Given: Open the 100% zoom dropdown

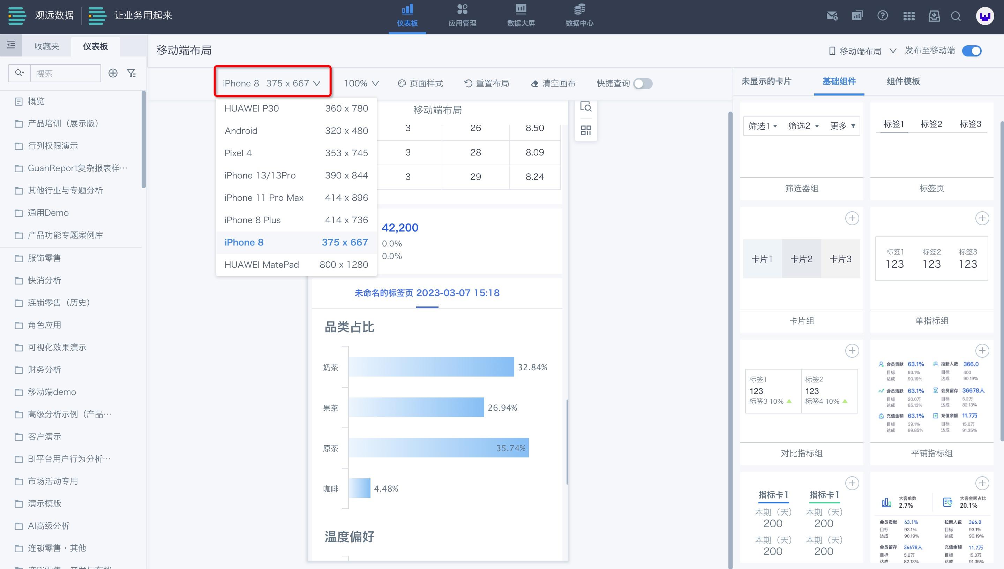Looking at the screenshot, I should tap(361, 83).
